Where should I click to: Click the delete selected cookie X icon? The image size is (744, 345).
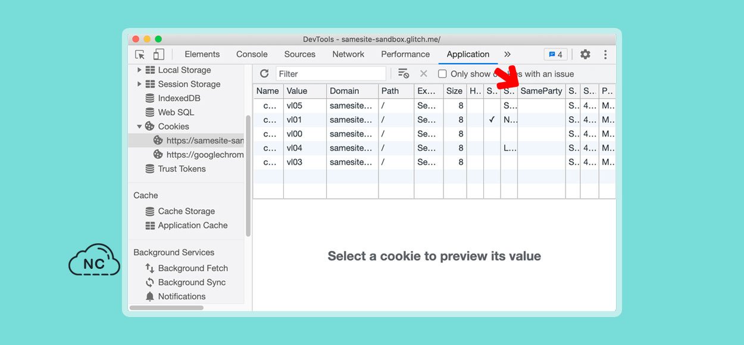(x=424, y=74)
